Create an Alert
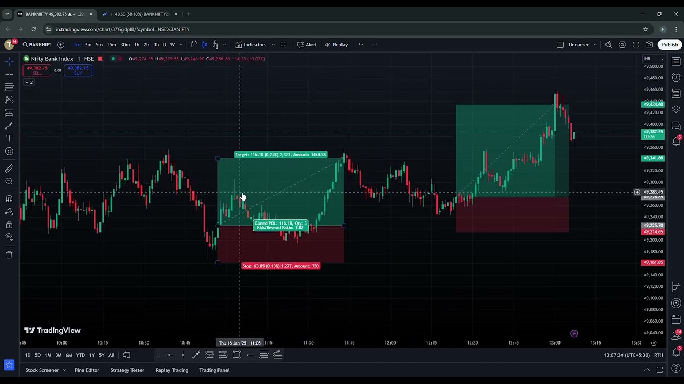This screenshot has width=684, height=384. [x=307, y=45]
